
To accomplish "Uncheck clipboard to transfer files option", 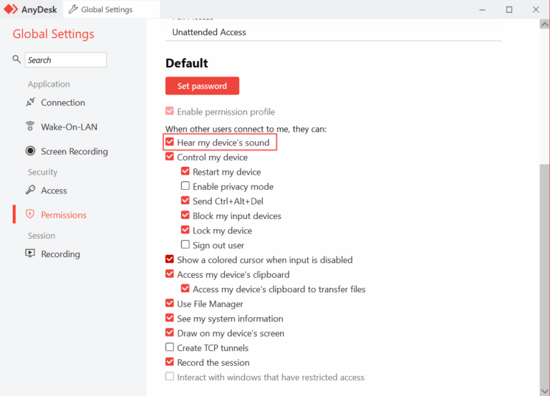I will pos(185,289).
